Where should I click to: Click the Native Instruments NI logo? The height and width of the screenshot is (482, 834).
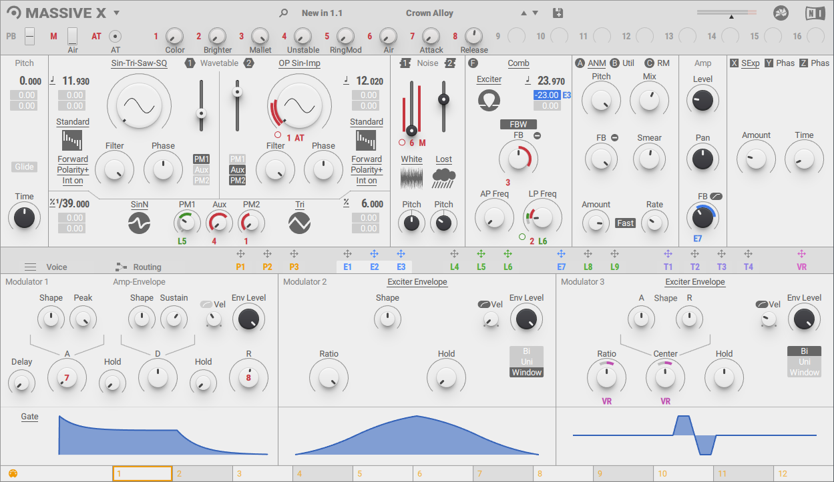click(814, 13)
